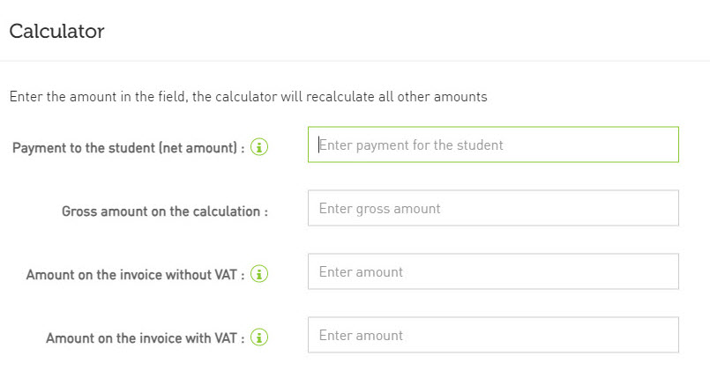Show info for invoice amount with VAT
The image size is (710, 378).
tap(259, 337)
